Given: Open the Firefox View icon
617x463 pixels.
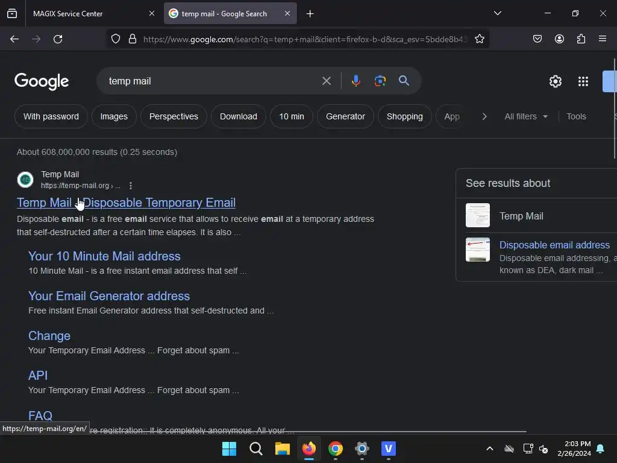Looking at the screenshot, I should pyautogui.click(x=12, y=13).
